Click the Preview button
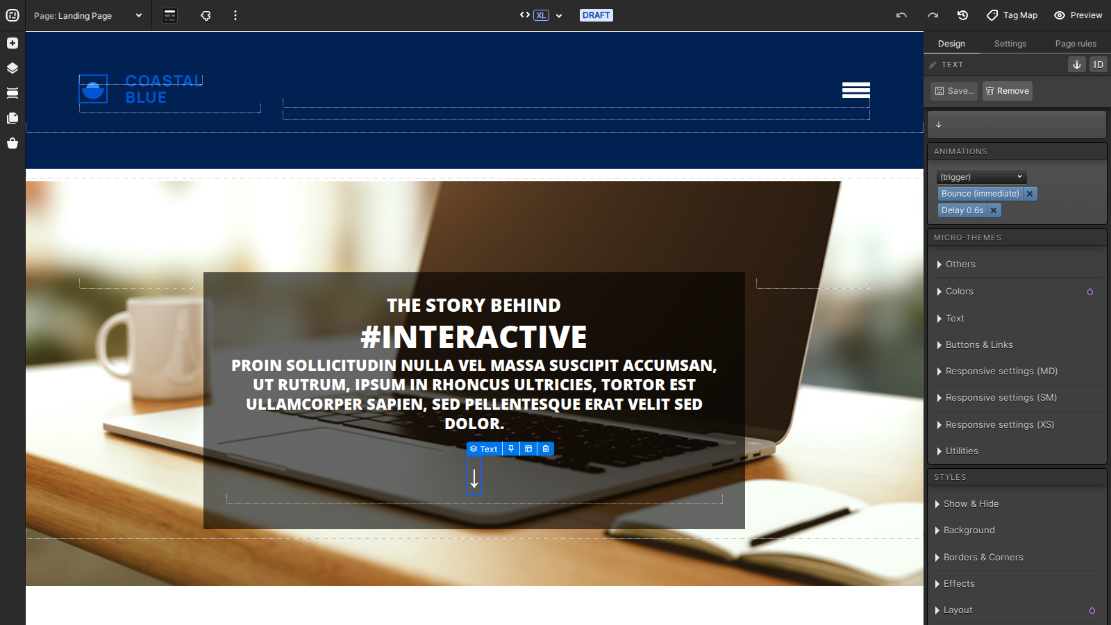The height and width of the screenshot is (625, 1111). 1078,15
